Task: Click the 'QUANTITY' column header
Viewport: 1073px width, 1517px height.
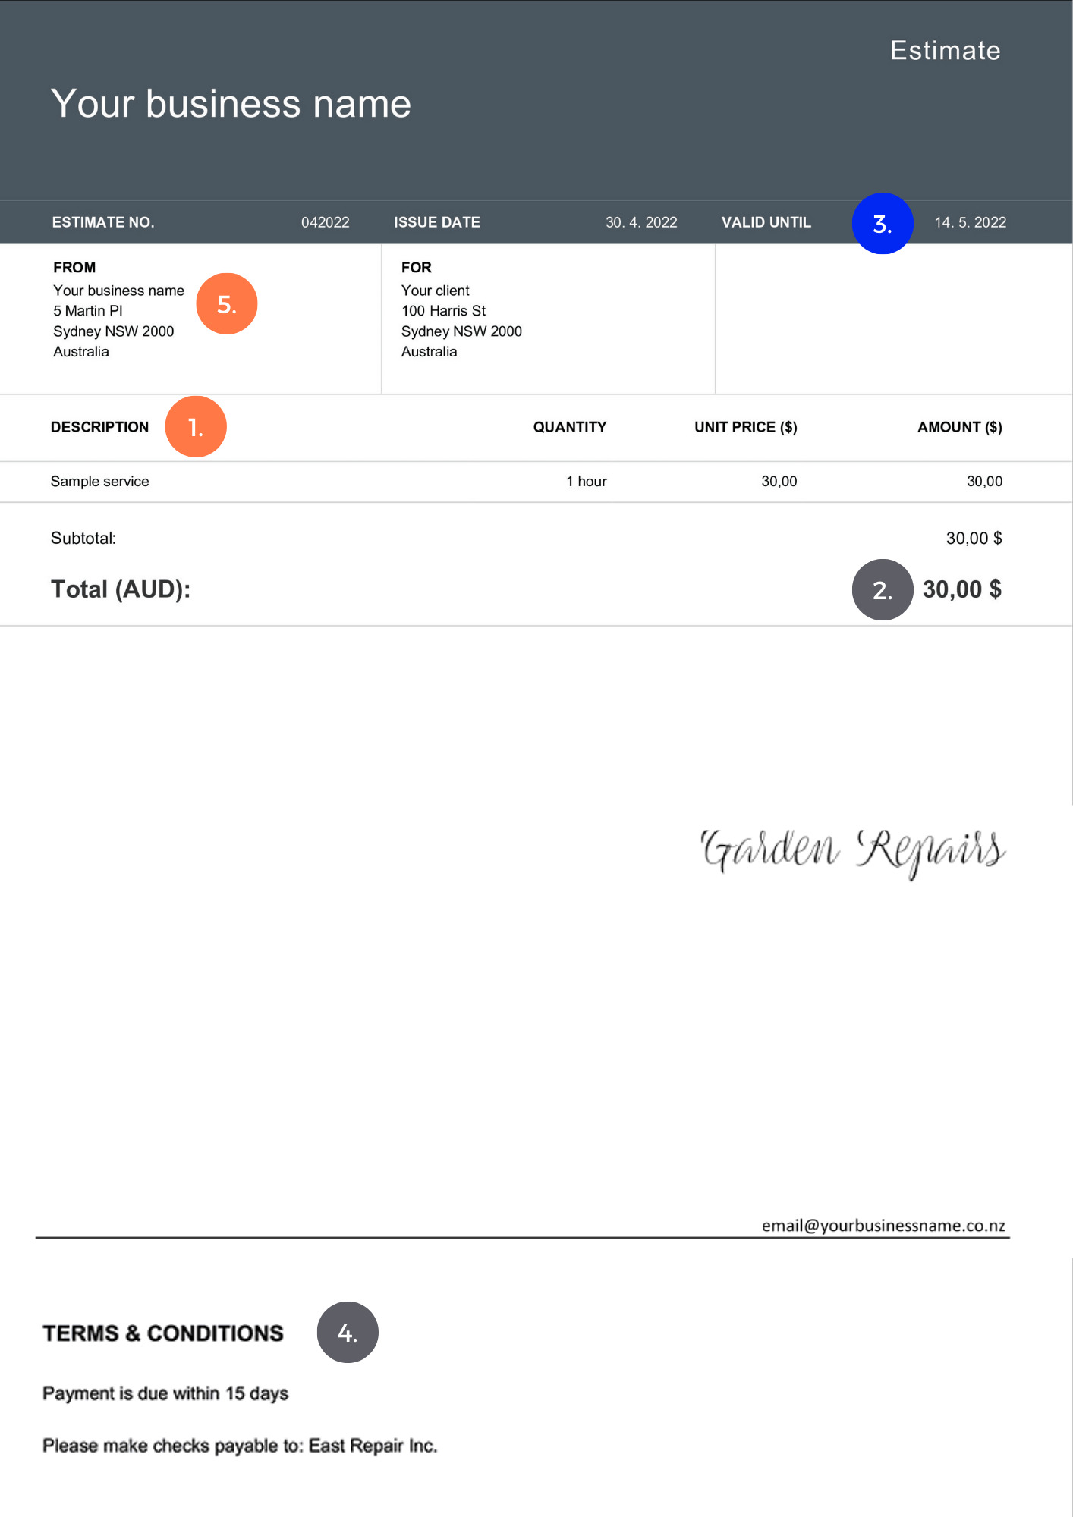Action: point(570,427)
